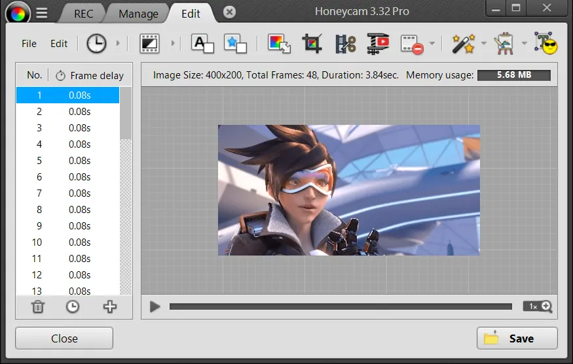The image size is (573, 364).
Task: Select the crop tool
Action: (312, 44)
